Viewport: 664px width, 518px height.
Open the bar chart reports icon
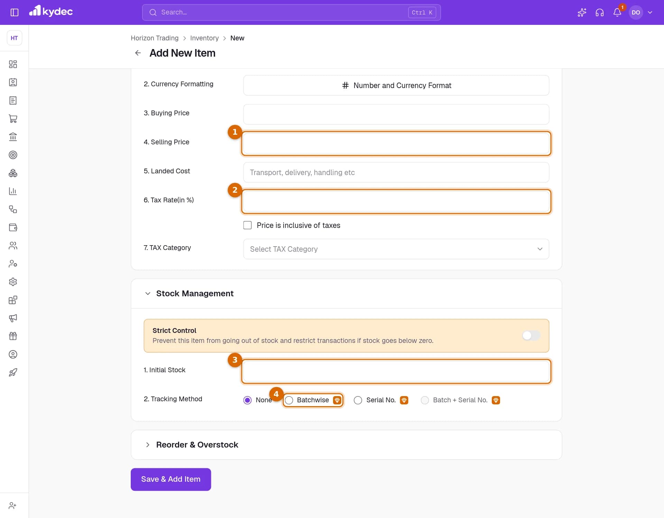pos(13,191)
